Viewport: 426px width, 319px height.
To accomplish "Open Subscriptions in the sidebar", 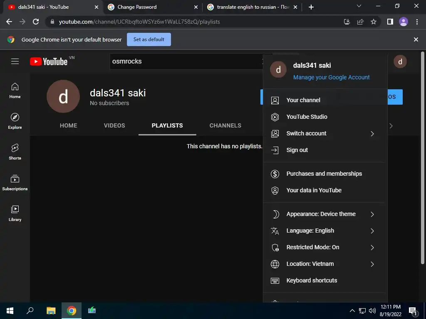I will click(15, 183).
